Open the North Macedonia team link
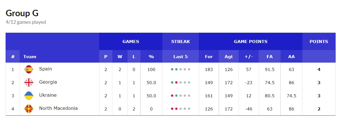This screenshot has height=116, width=337. point(58,108)
